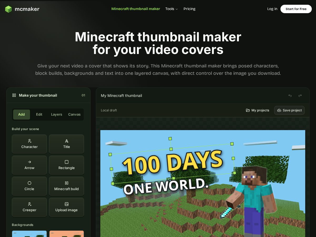Add an Arrow shape
Image resolution: width=316 pixels, height=237 pixels.
[x=29, y=165]
